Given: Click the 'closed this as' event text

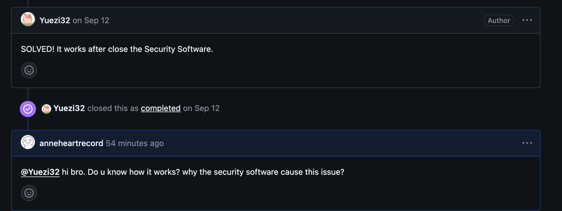Looking at the screenshot, I should coord(113,108).
